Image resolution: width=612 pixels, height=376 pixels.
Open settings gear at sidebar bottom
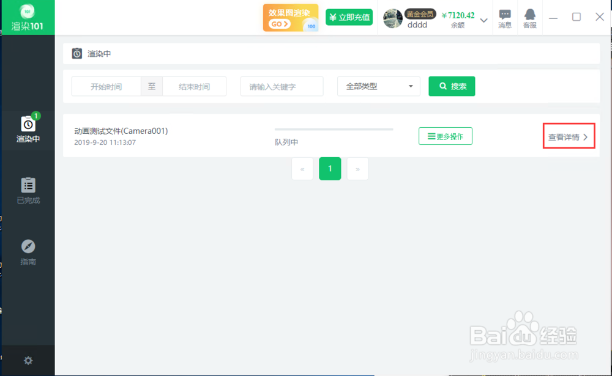[x=28, y=360]
